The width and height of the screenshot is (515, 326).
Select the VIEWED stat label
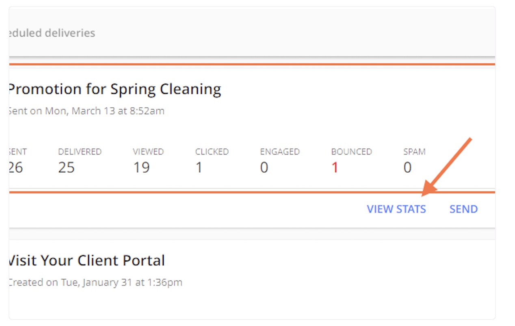[148, 152]
